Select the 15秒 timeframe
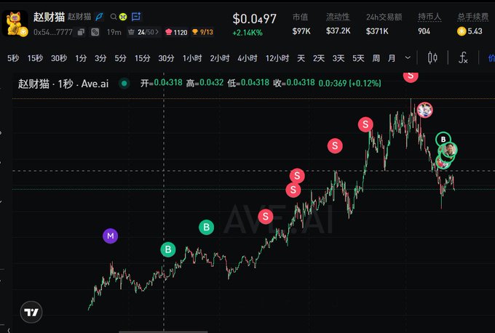The width and height of the screenshot is (495, 333). point(35,58)
